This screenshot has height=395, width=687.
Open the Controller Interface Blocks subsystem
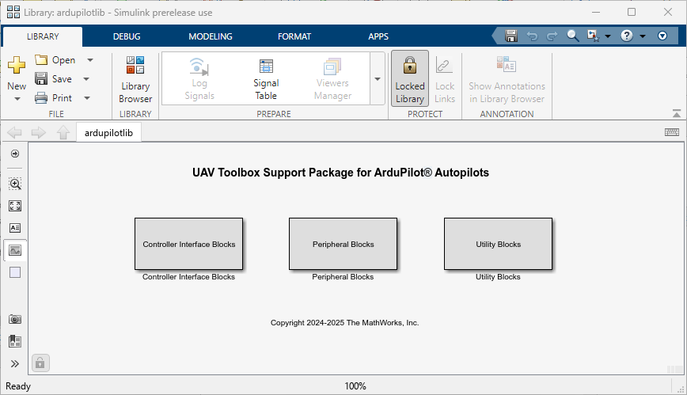[189, 245]
